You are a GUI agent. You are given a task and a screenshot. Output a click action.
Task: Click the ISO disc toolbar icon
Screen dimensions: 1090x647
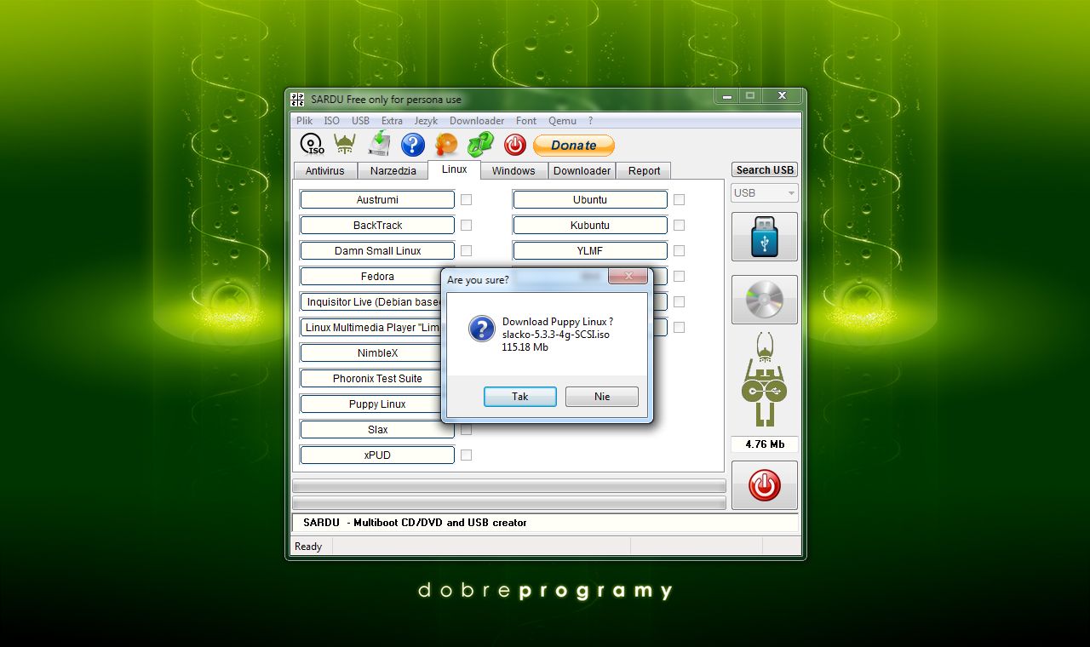(x=312, y=145)
